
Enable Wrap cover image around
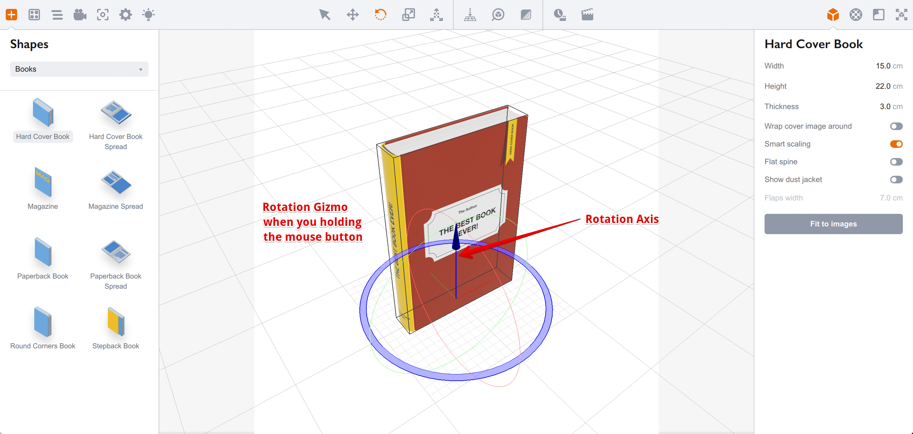click(896, 126)
